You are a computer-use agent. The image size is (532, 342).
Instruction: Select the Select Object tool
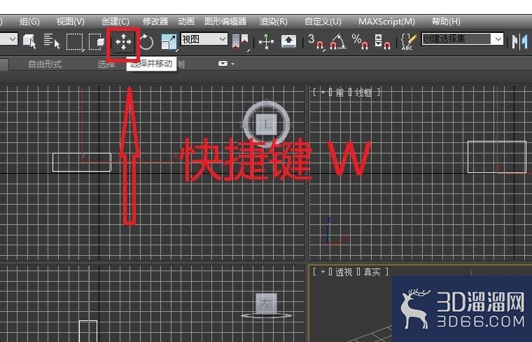(30, 42)
